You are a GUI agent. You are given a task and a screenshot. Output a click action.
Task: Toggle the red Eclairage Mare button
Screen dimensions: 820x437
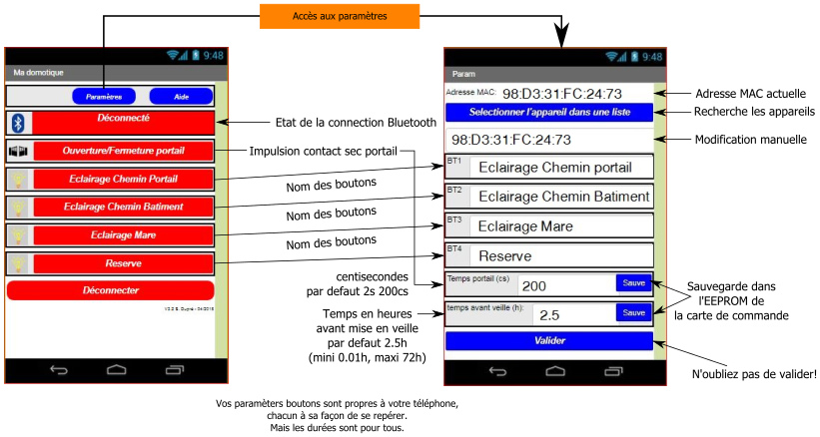point(124,235)
